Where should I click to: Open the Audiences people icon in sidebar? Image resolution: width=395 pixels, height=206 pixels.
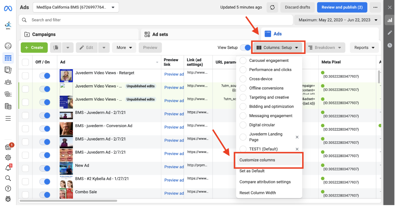tap(8, 82)
